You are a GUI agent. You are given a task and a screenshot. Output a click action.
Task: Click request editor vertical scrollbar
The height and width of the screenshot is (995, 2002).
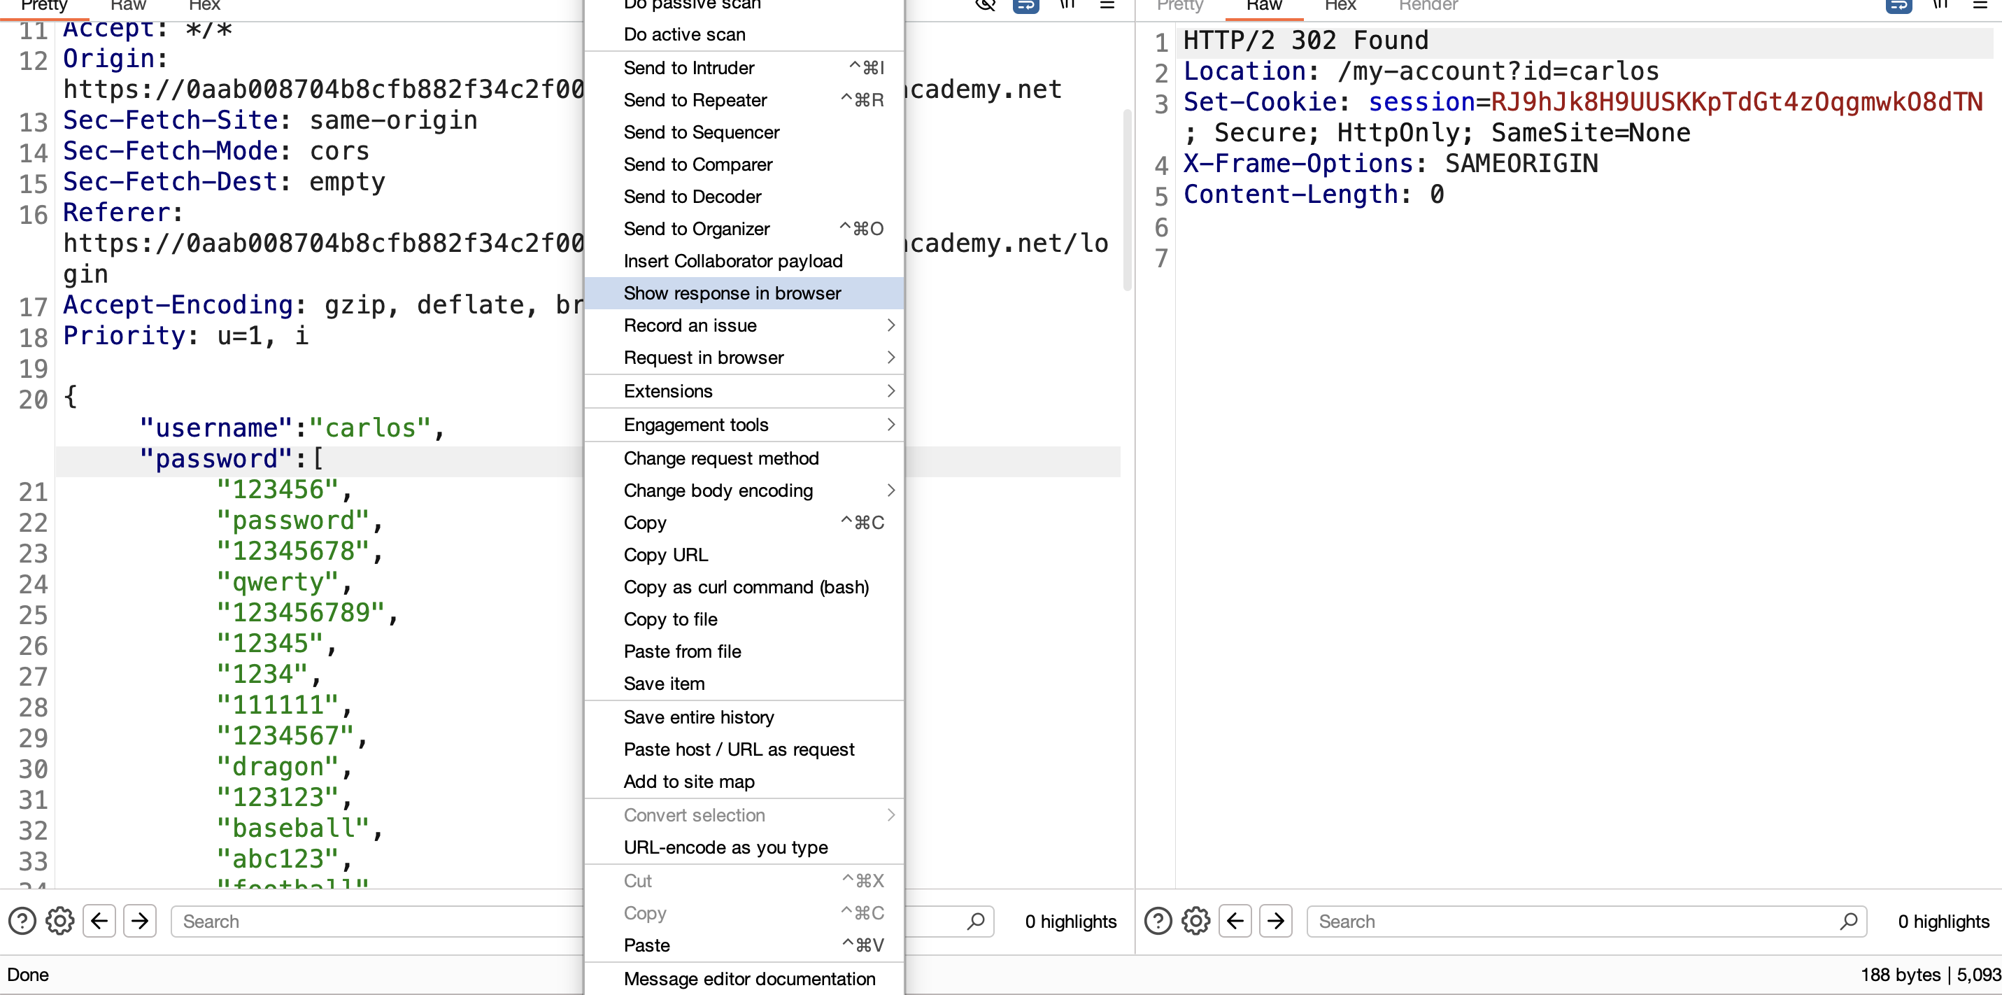(x=1127, y=201)
